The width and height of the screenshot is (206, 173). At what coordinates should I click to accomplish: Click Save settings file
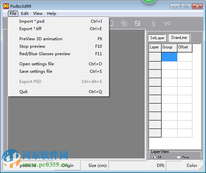[61, 71]
